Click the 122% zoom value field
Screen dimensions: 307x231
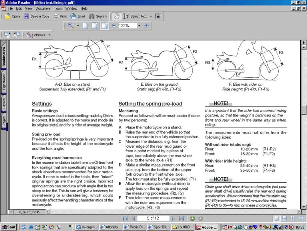(127, 26)
